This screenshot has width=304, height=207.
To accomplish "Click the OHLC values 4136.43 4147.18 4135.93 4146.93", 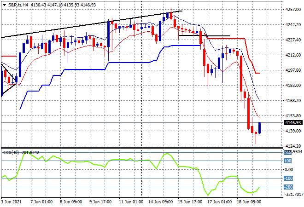I will pos(63,5).
